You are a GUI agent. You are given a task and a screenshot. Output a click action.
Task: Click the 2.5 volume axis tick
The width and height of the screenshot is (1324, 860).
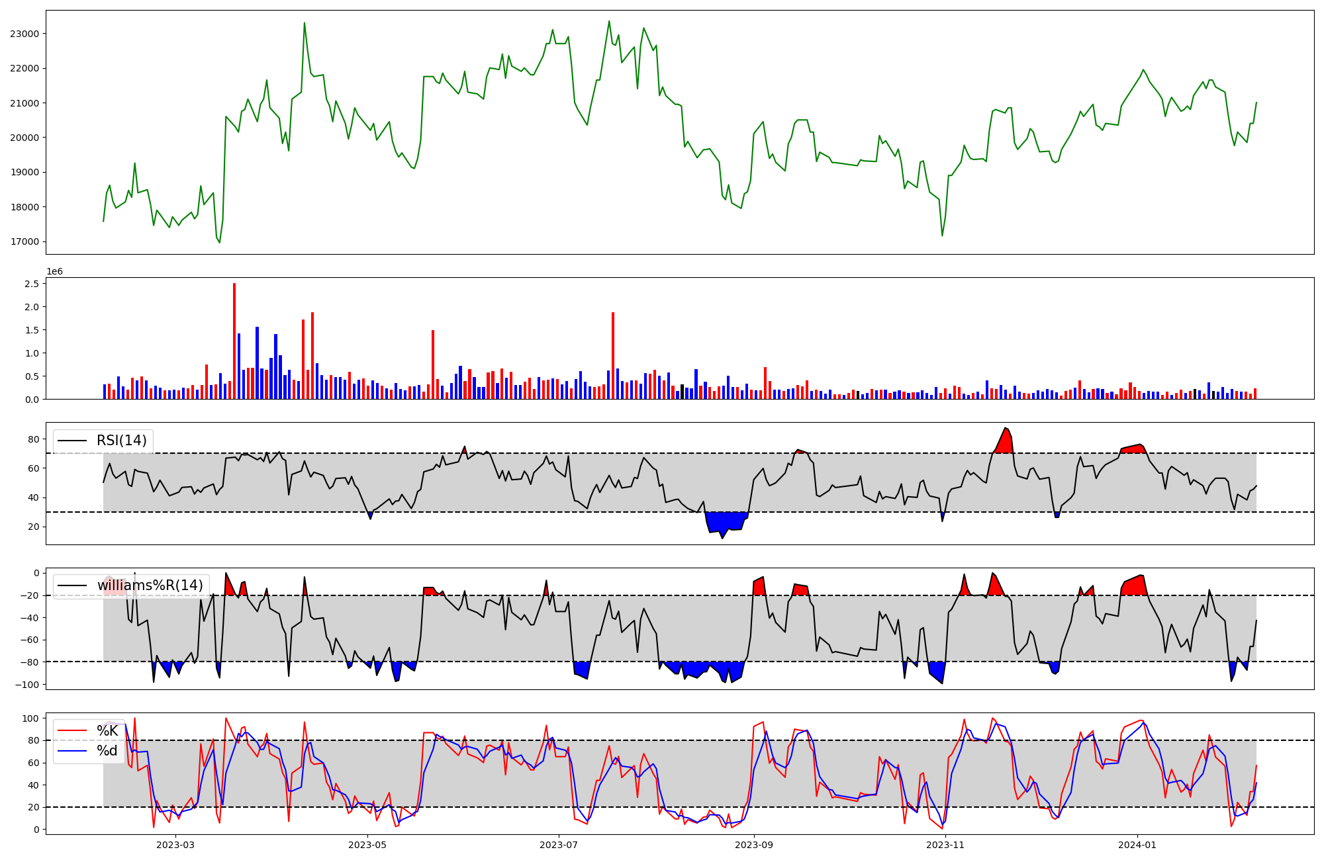(33, 284)
